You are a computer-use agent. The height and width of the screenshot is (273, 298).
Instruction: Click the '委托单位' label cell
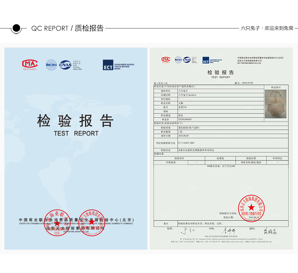pyautogui.click(x=166, y=91)
